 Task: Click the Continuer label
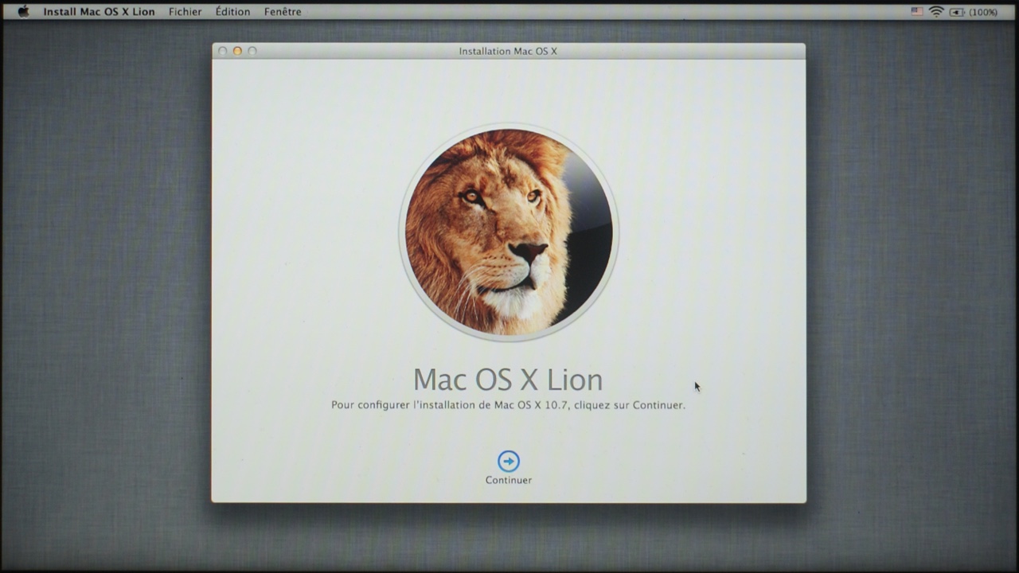click(x=509, y=480)
